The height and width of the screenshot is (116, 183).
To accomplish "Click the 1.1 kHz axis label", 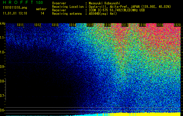I will point(2,38).
